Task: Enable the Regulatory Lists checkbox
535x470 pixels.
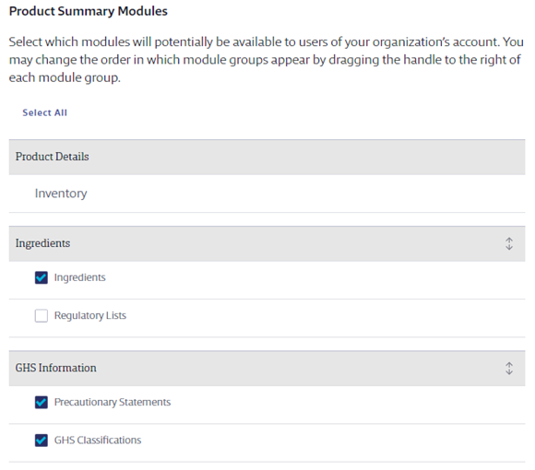Action: point(42,315)
